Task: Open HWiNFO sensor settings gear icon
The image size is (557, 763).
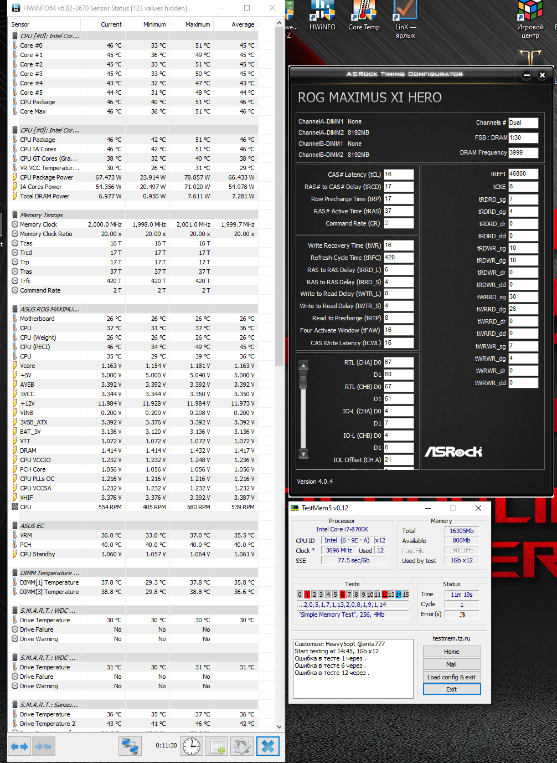Action: 242,746
